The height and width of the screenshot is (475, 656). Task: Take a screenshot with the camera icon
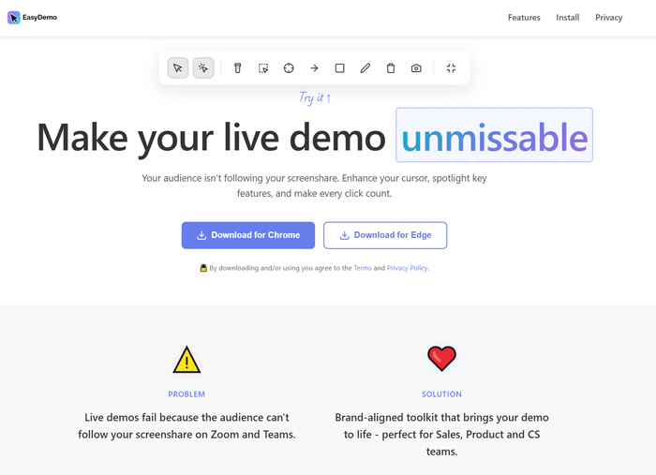click(416, 68)
